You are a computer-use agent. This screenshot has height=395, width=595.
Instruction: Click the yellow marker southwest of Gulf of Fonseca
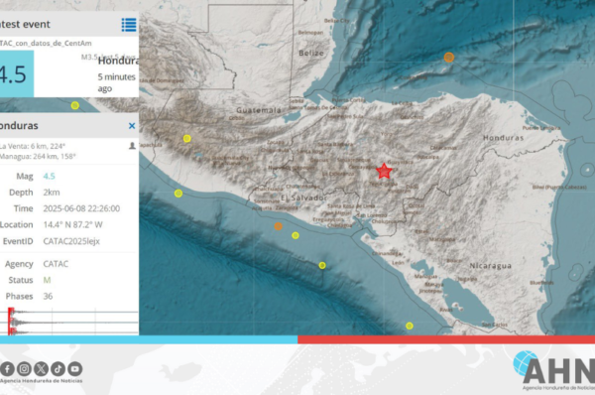[x=322, y=266]
